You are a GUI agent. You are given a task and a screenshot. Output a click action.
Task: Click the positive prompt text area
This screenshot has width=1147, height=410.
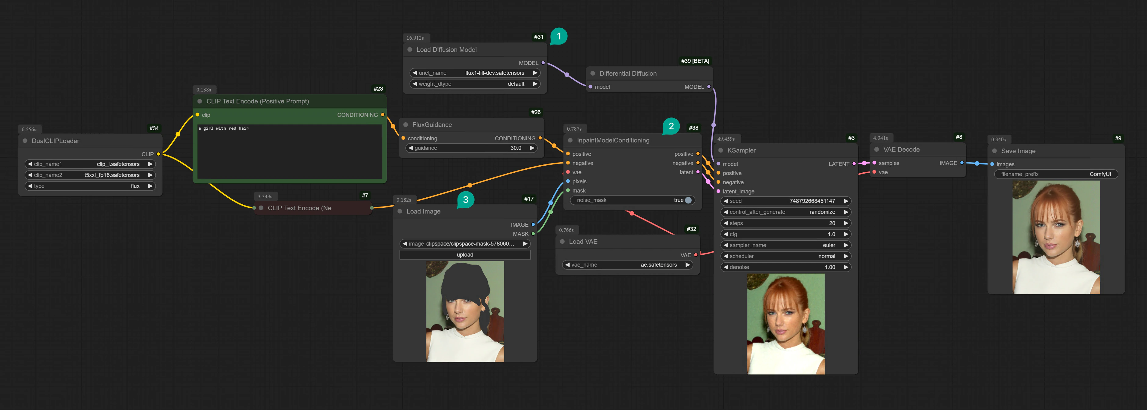point(289,151)
